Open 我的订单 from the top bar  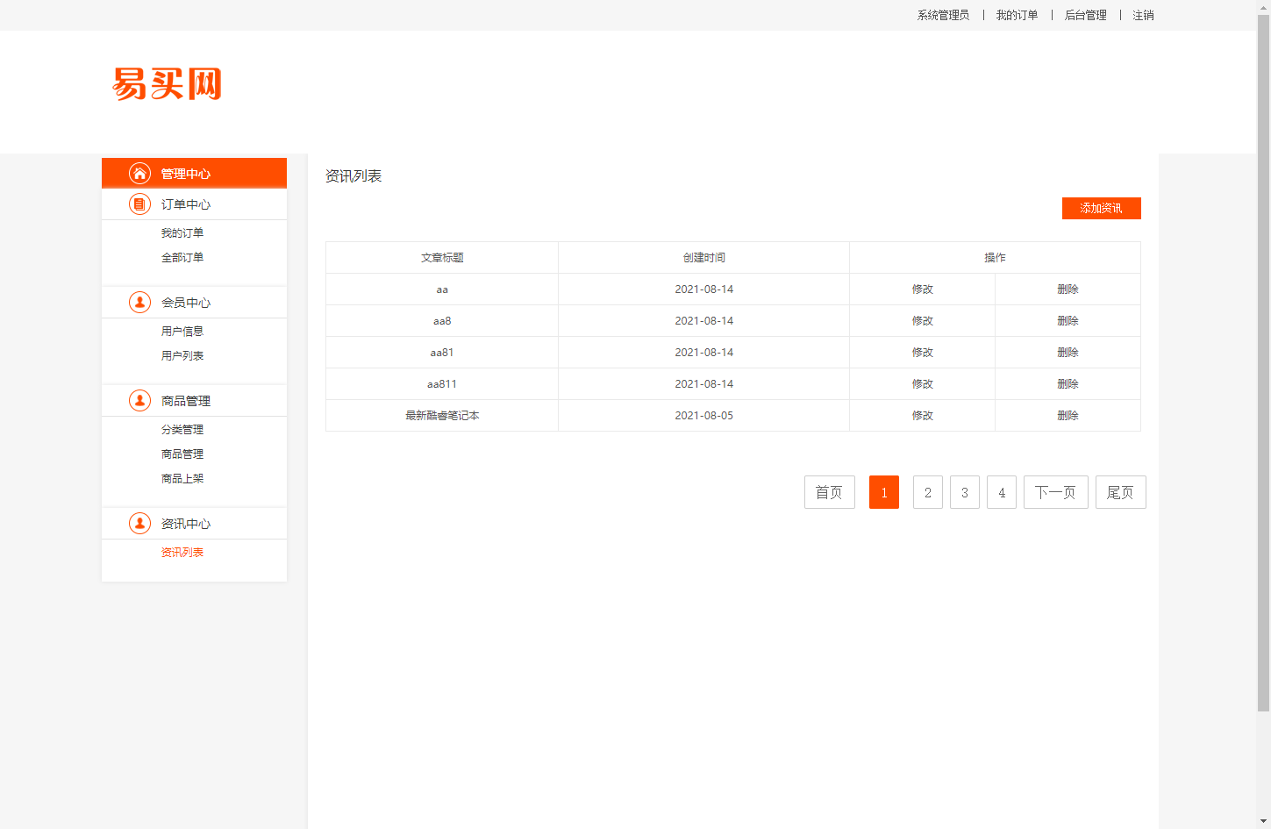click(x=1017, y=15)
